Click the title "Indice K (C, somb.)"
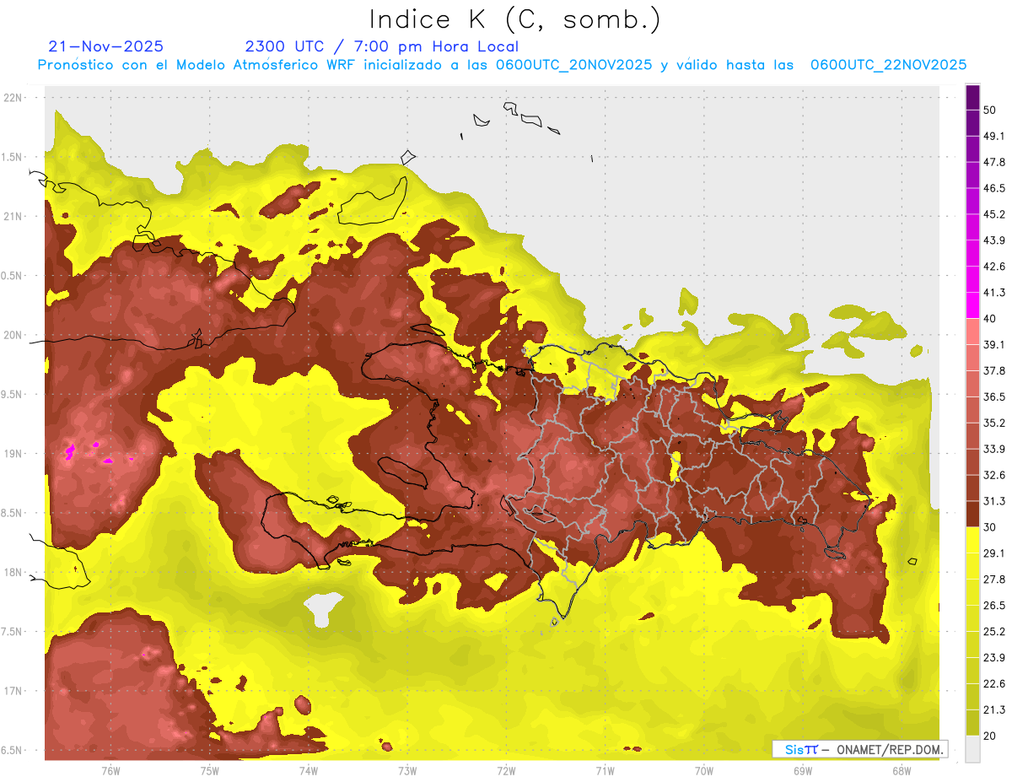This screenshot has height=782, width=1012. [x=514, y=19]
